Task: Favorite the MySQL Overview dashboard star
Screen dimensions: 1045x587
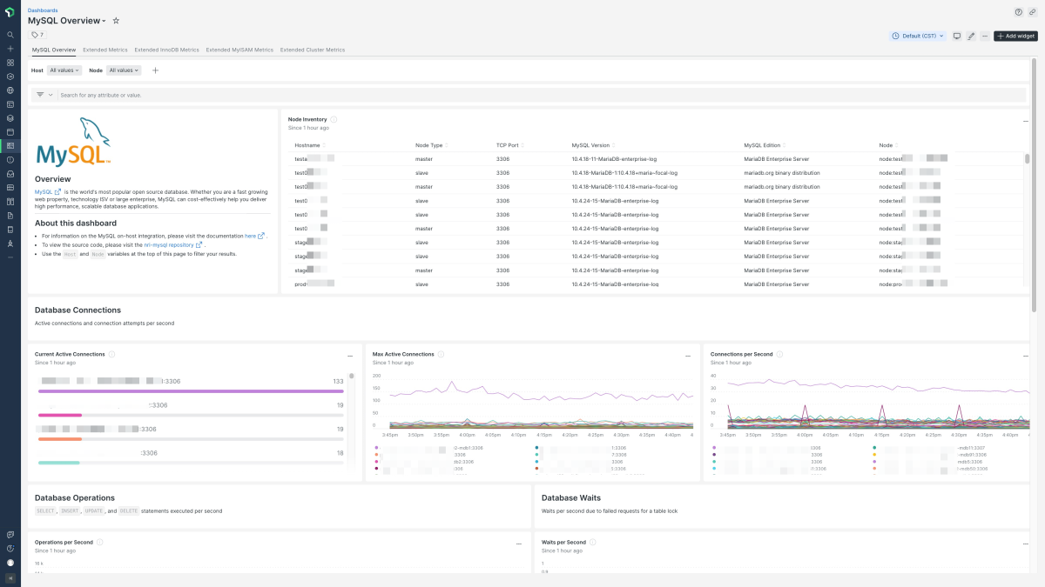Action: click(x=116, y=20)
